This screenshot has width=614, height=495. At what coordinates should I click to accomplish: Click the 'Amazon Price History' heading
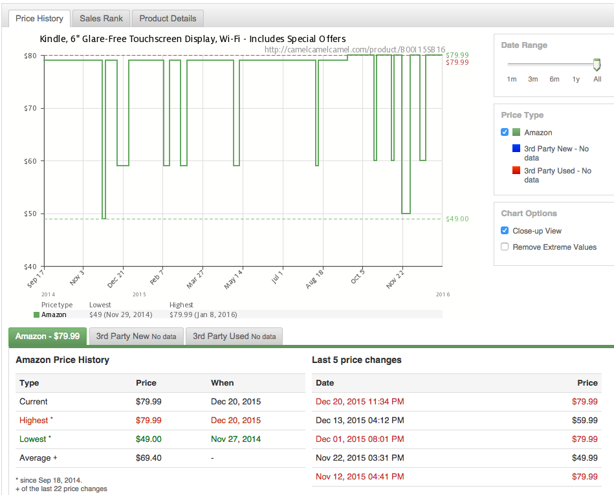click(x=62, y=360)
